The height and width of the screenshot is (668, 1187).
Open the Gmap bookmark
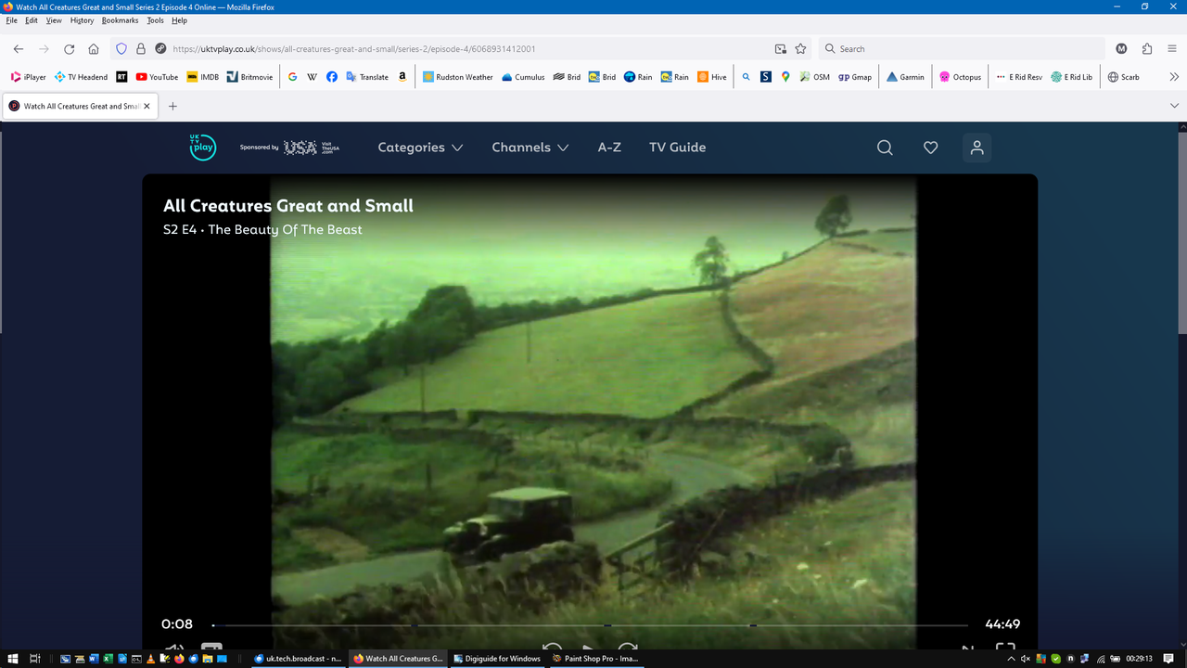[x=855, y=77]
